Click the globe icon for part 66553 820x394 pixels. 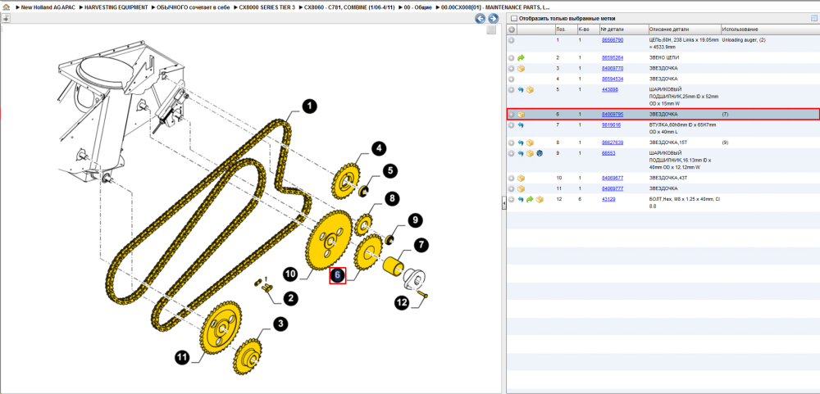point(539,154)
